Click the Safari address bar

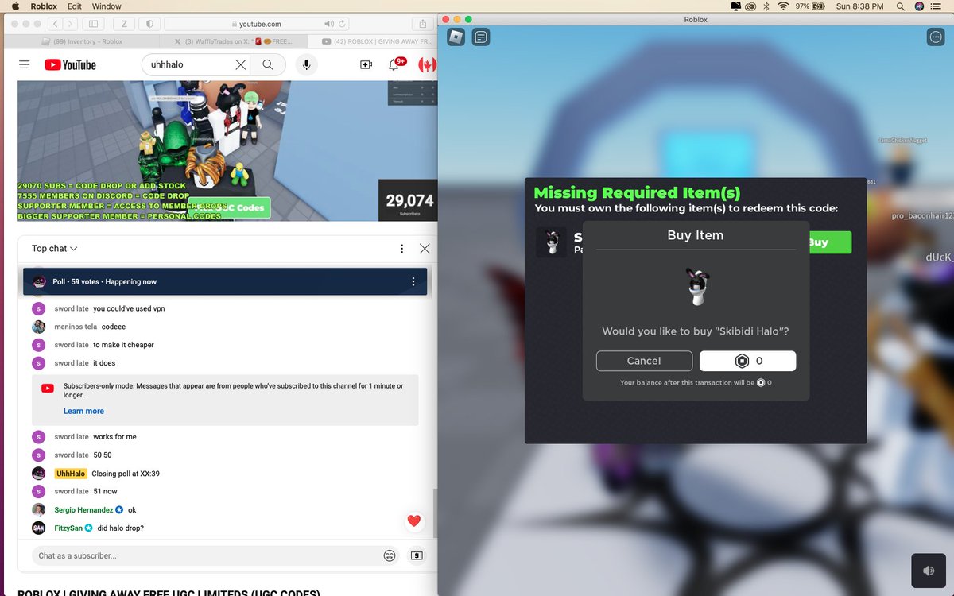coord(256,25)
